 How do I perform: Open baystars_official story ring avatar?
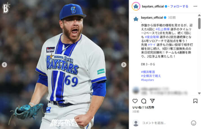(x=136, y=6)
